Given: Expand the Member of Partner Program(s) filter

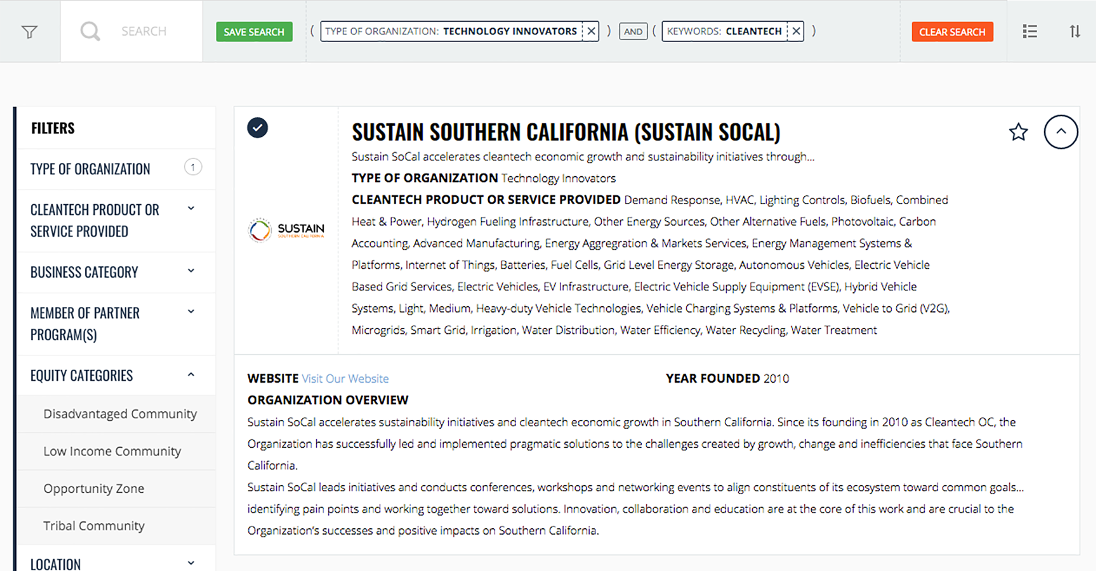Looking at the screenshot, I should (116, 324).
